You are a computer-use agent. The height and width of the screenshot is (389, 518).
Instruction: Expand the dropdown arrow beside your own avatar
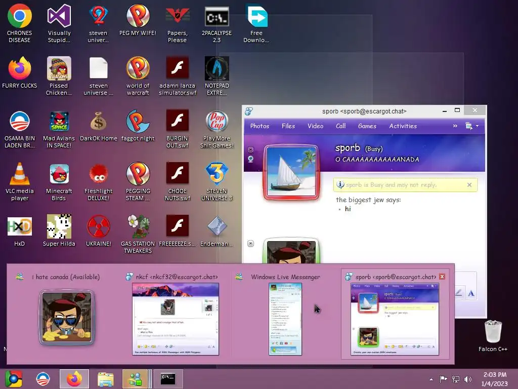(x=251, y=244)
